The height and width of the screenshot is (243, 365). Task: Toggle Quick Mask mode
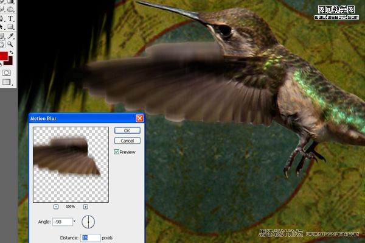pos(6,73)
